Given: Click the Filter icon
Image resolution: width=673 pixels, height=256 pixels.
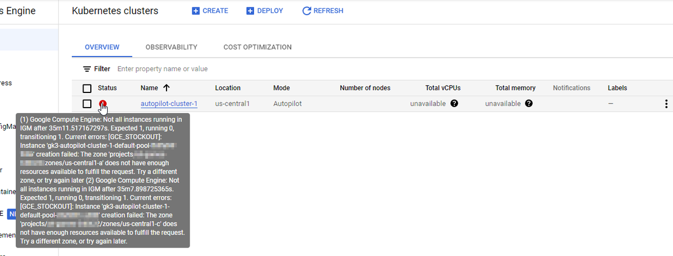Looking at the screenshot, I should point(86,69).
